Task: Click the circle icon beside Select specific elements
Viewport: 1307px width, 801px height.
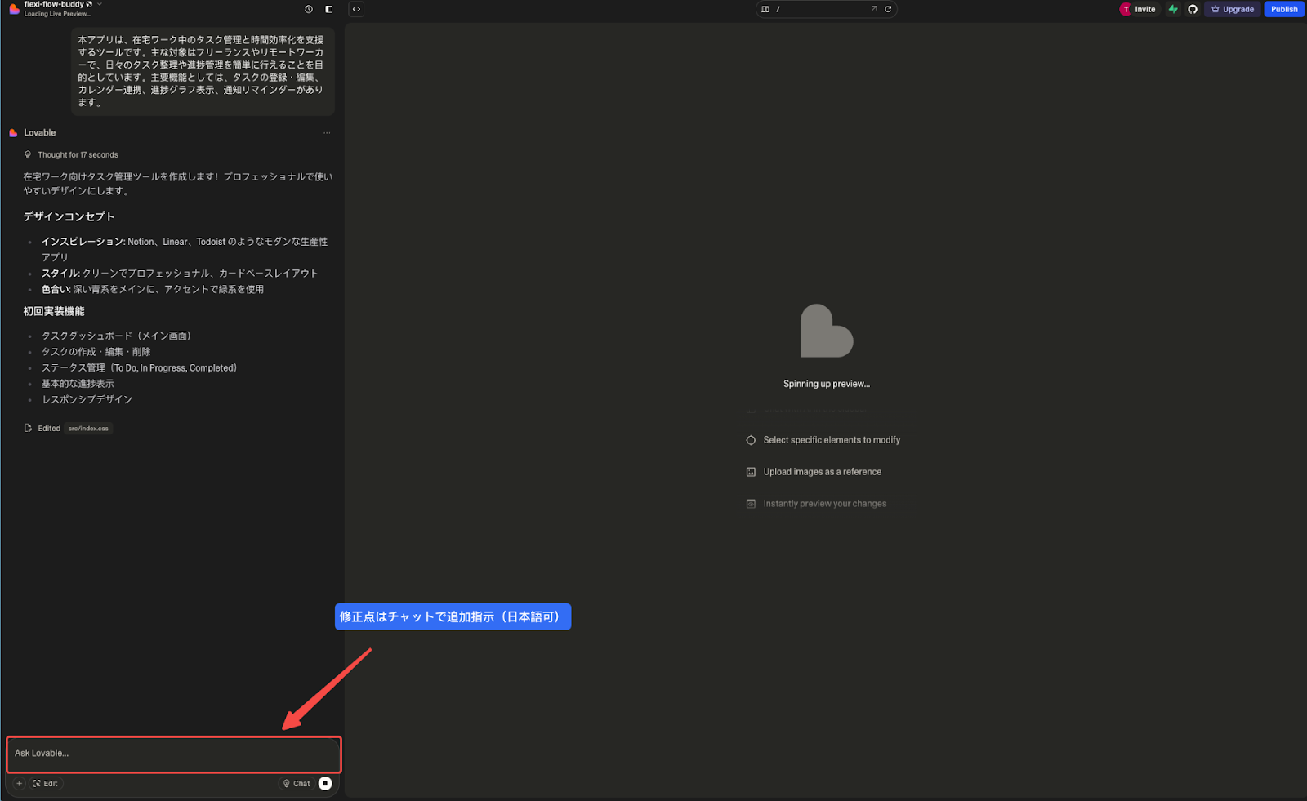Action: (x=751, y=440)
